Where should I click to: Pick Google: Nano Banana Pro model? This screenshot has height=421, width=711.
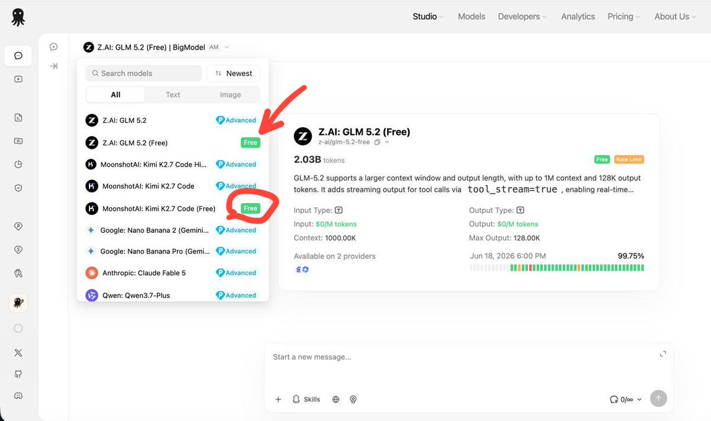[173, 251]
